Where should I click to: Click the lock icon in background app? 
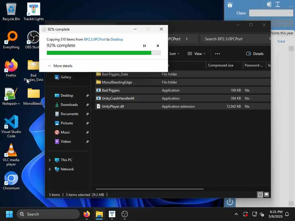click(230, 5)
